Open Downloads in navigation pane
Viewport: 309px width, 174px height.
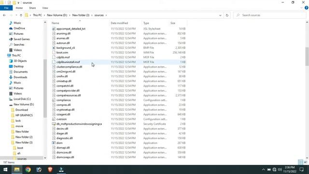(x=20, y=77)
